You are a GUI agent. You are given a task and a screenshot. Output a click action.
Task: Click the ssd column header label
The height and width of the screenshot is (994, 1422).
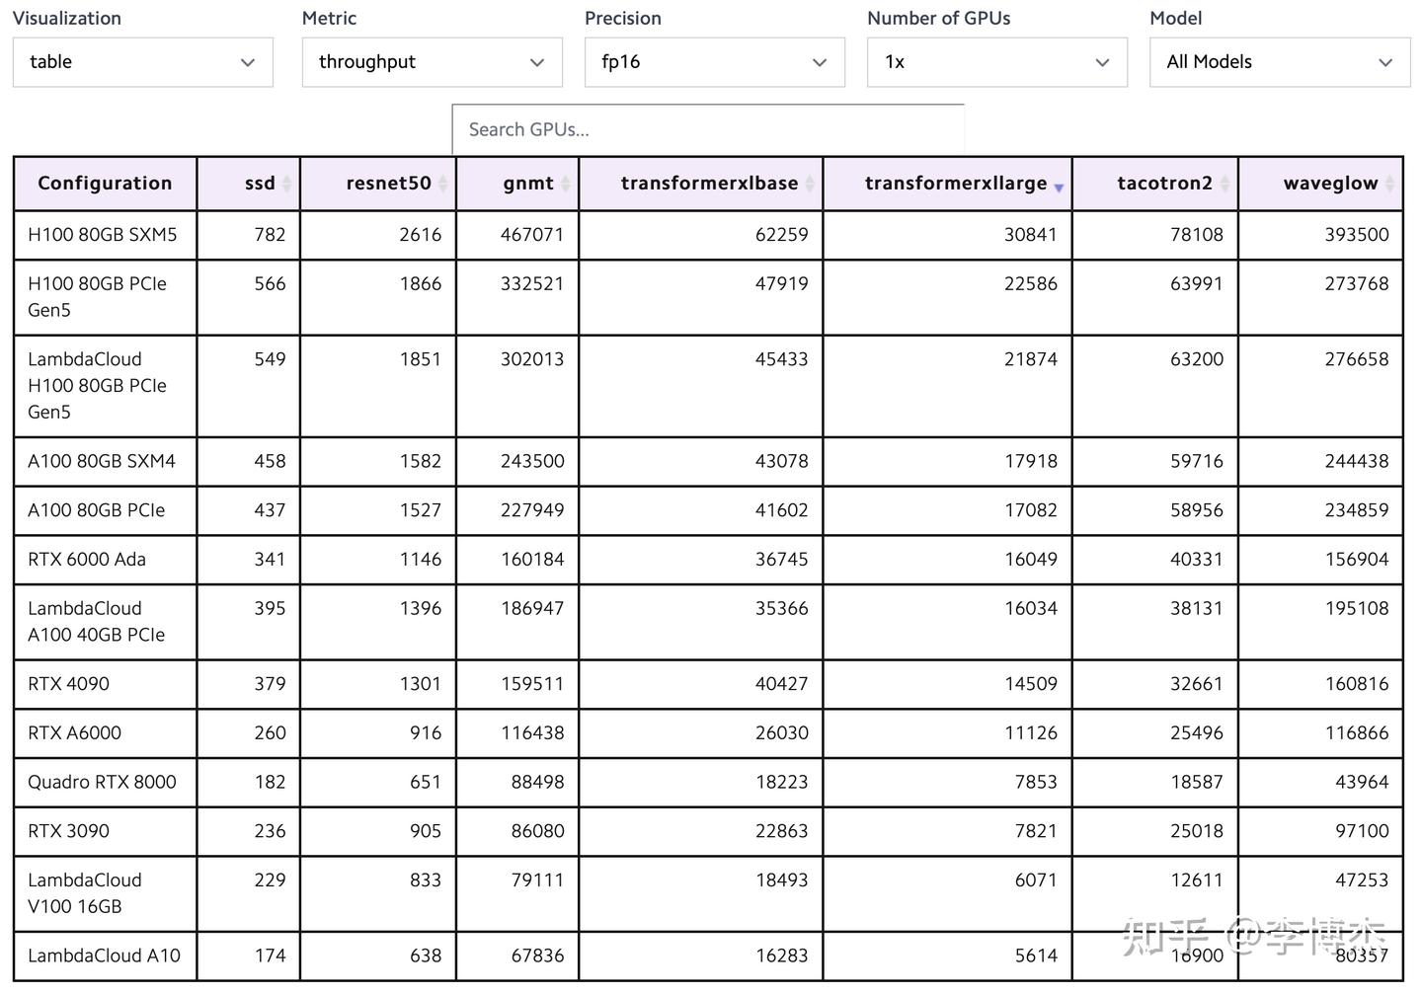click(x=260, y=183)
